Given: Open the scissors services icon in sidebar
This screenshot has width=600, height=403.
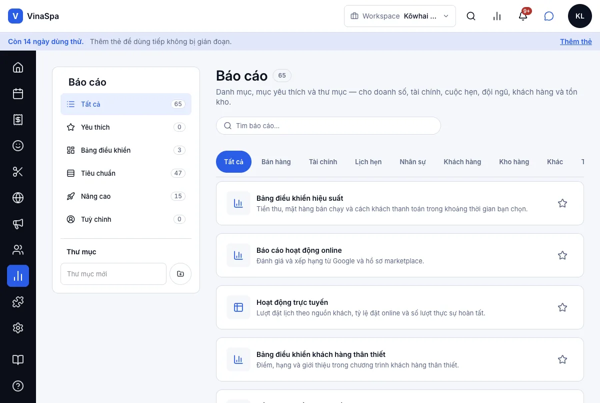Looking at the screenshot, I should (18, 171).
